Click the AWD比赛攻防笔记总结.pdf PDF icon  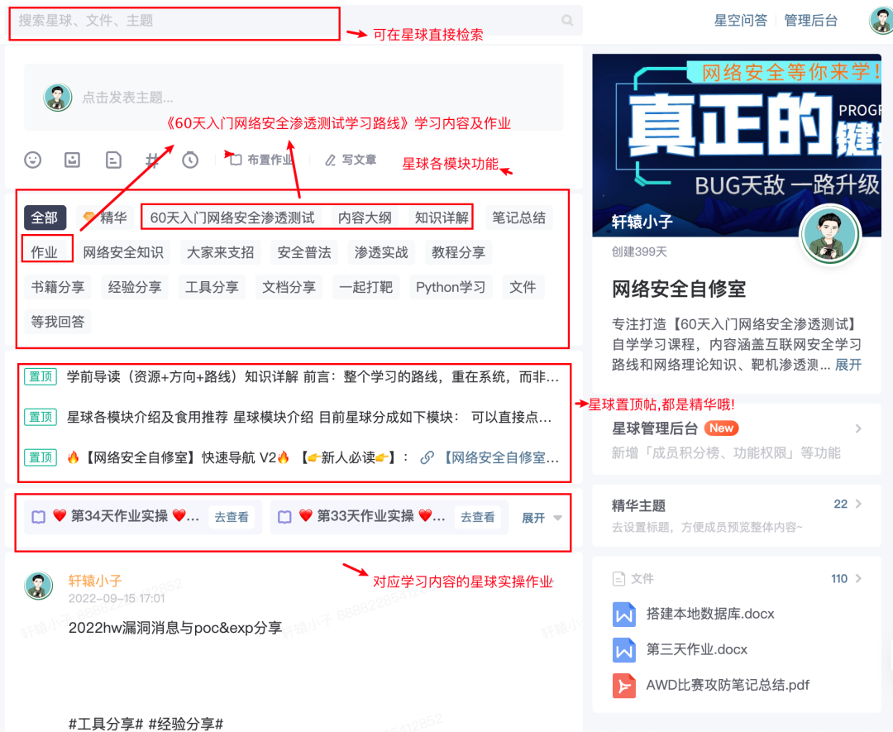pyautogui.click(x=624, y=686)
